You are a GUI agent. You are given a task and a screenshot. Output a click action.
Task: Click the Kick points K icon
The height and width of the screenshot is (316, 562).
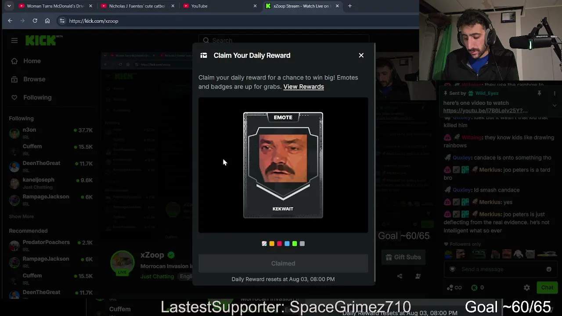[474, 288]
